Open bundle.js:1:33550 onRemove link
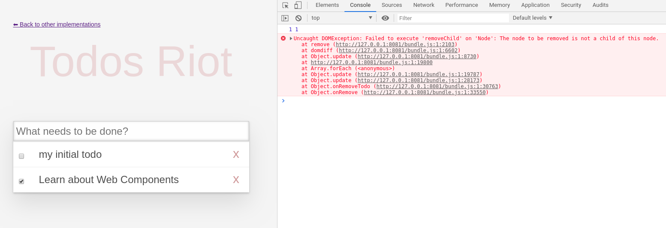The height and width of the screenshot is (228, 666). [x=425, y=92]
